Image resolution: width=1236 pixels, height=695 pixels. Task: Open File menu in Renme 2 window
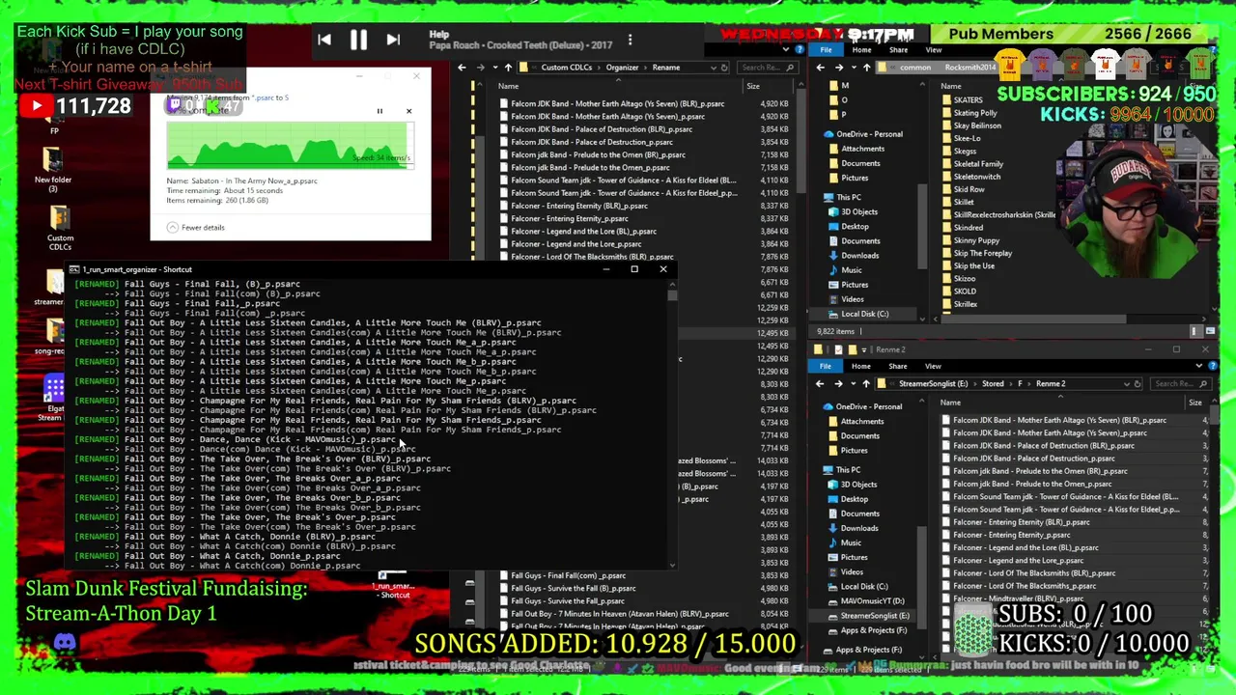point(826,367)
